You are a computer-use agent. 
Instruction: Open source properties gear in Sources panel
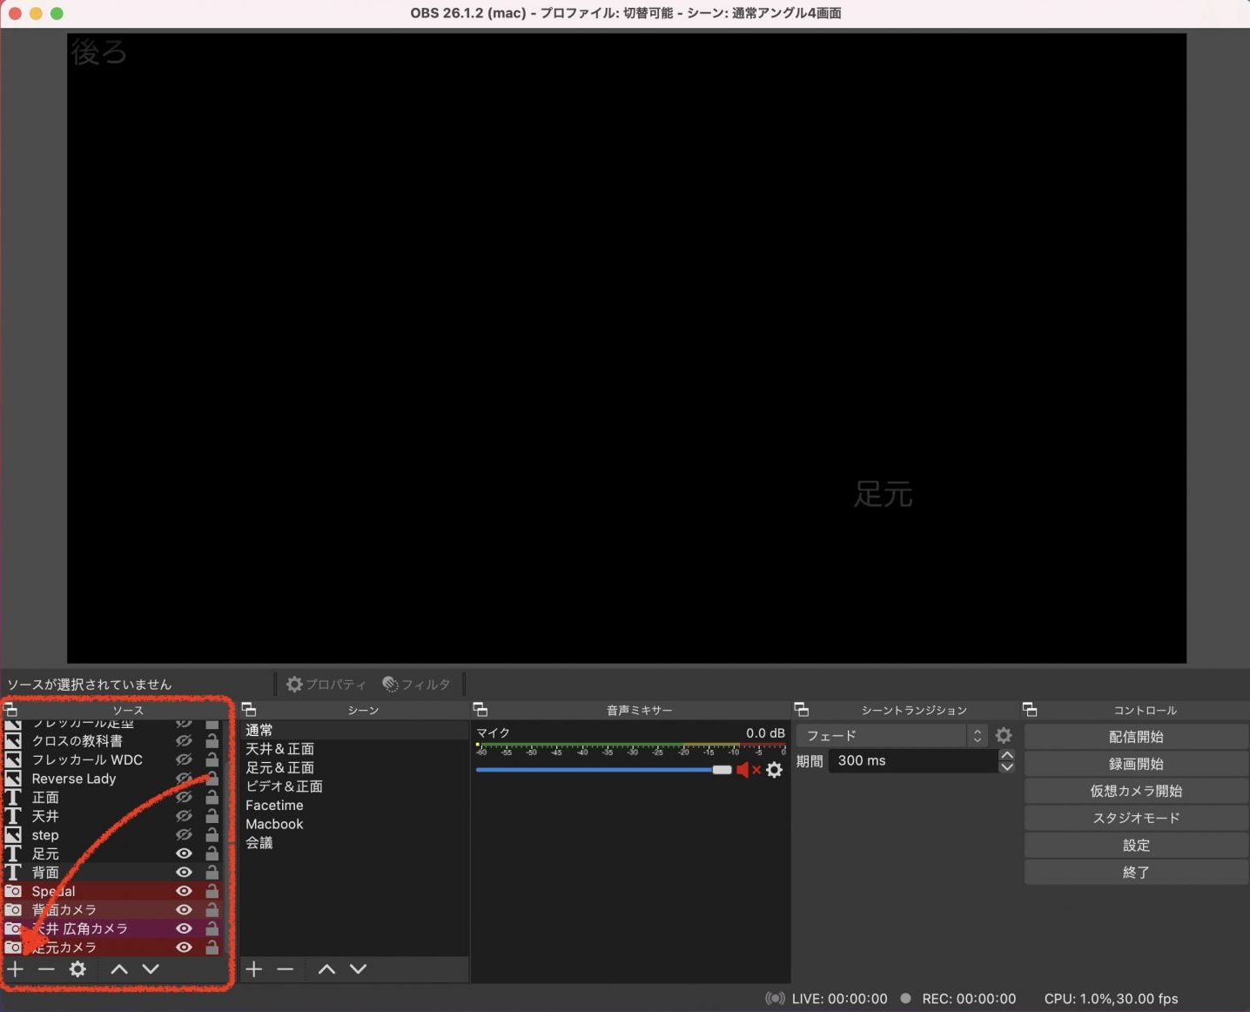(77, 969)
